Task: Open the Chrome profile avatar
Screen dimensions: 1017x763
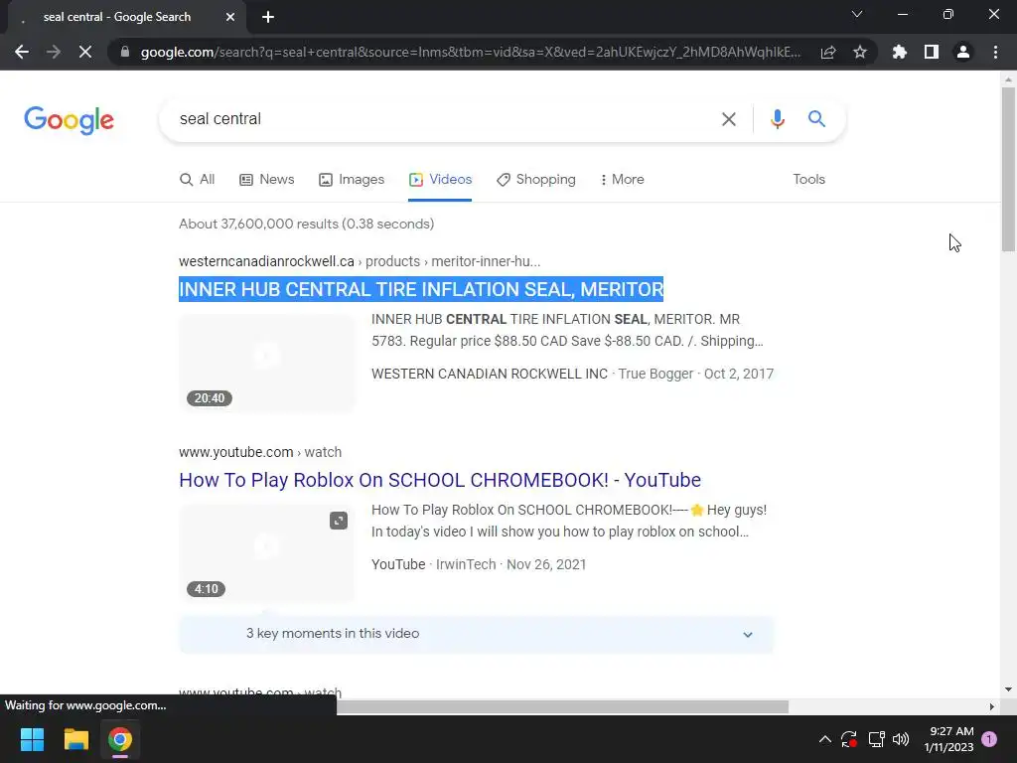Action: (963, 52)
